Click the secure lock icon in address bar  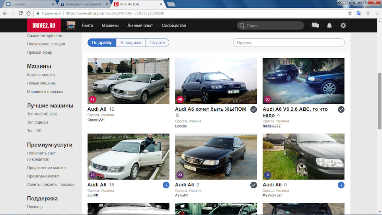(x=38, y=13)
